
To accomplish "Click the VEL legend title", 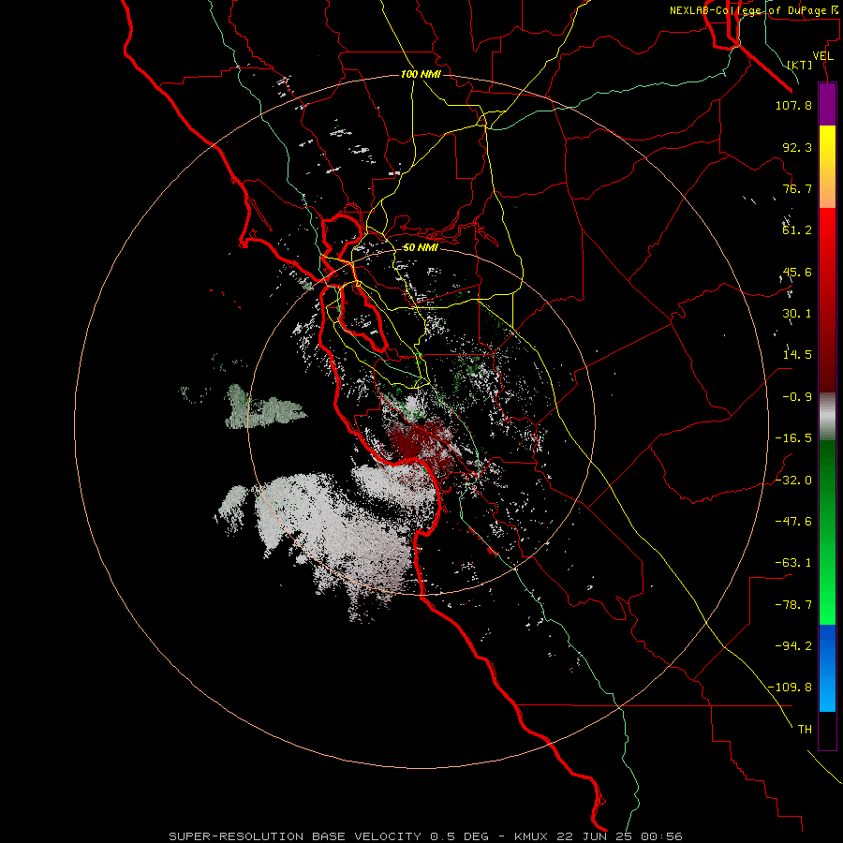I will tap(822, 56).
